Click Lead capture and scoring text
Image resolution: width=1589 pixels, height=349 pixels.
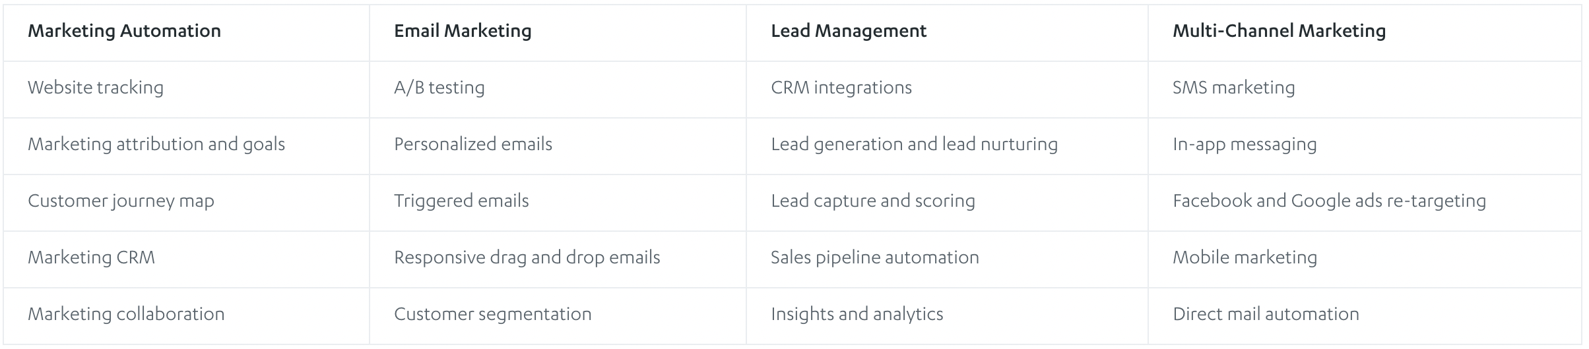(x=873, y=201)
